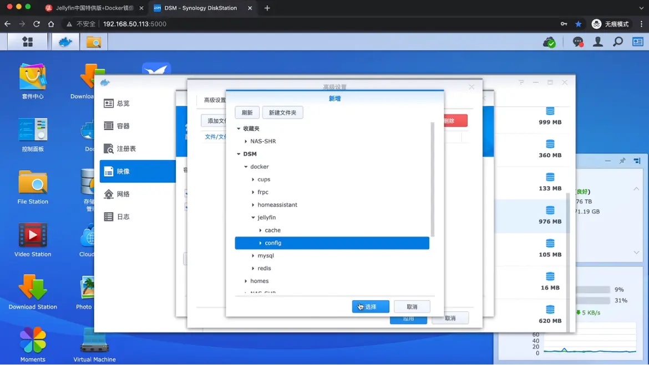The height and width of the screenshot is (365, 649).
Task: Open the Package Center desktop icon
Action: (33, 80)
